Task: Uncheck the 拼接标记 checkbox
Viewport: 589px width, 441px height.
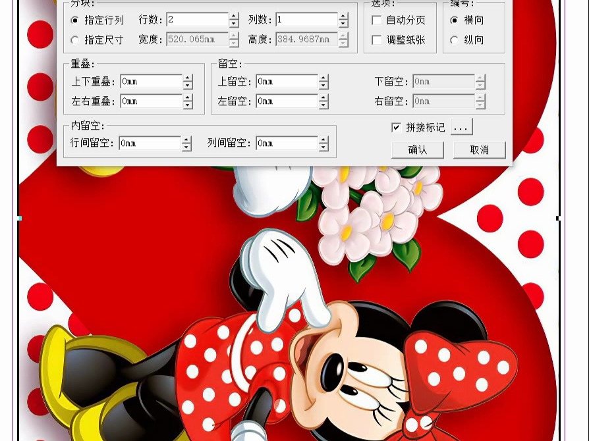Action: [x=396, y=127]
